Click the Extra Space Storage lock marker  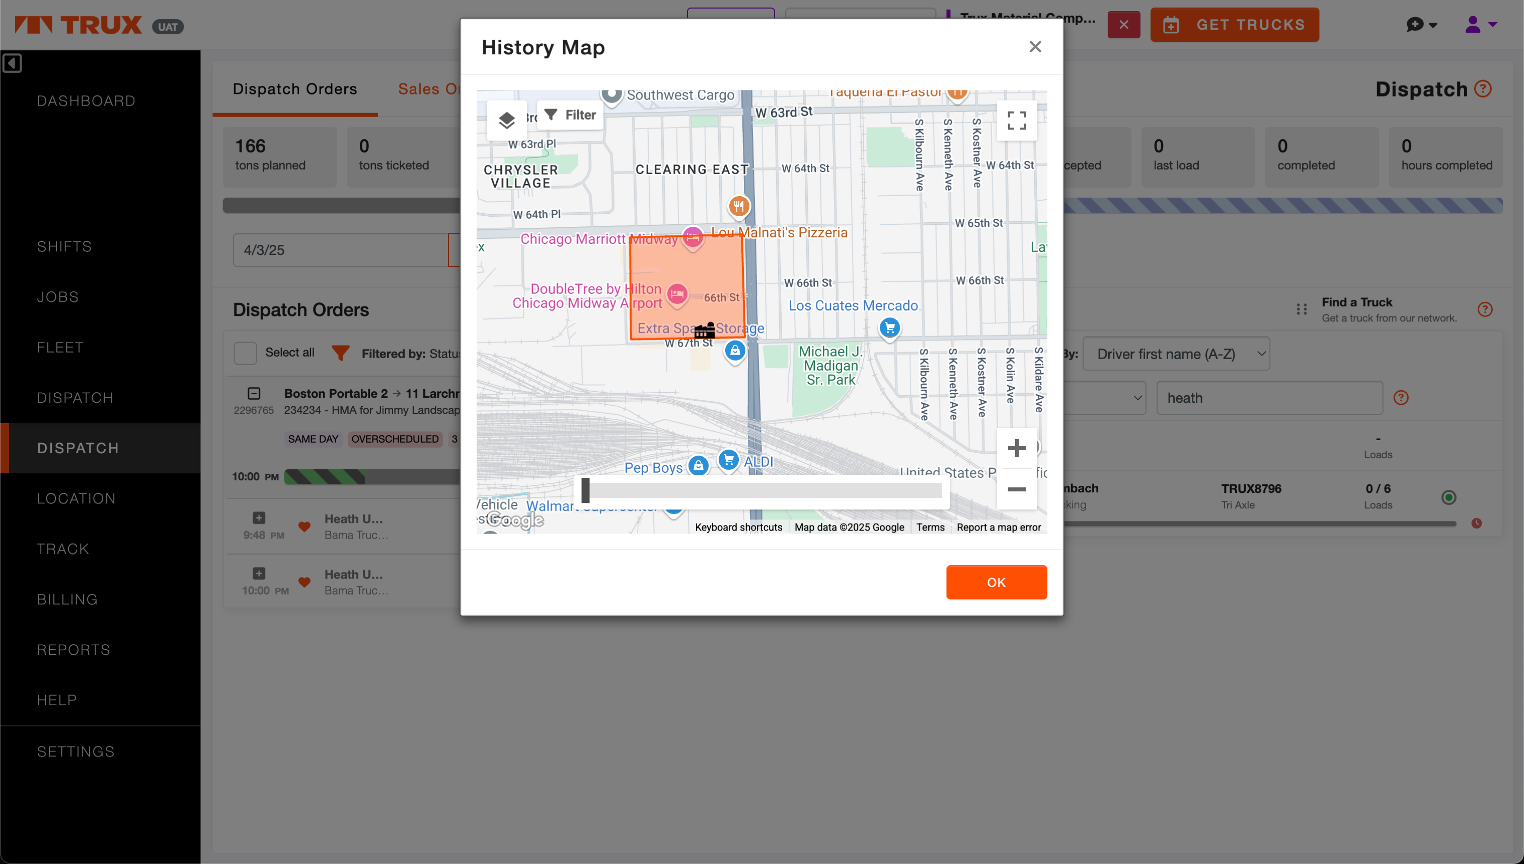pos(735,352)
